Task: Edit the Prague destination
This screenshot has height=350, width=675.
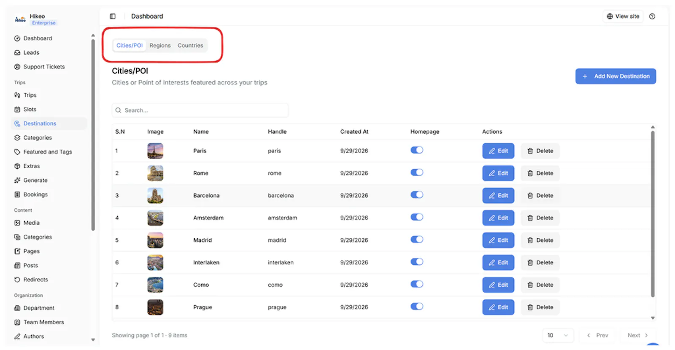Action: (x=498, y=307)
